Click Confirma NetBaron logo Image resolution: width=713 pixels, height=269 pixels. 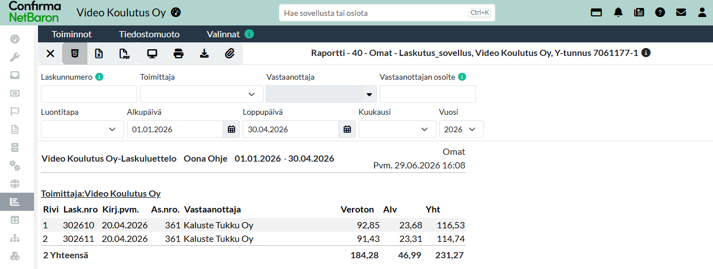point(35,12)
